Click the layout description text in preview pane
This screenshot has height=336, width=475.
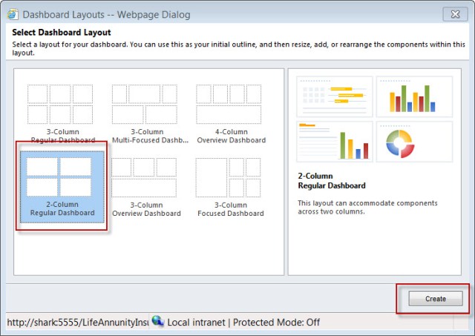coord(367,207)
